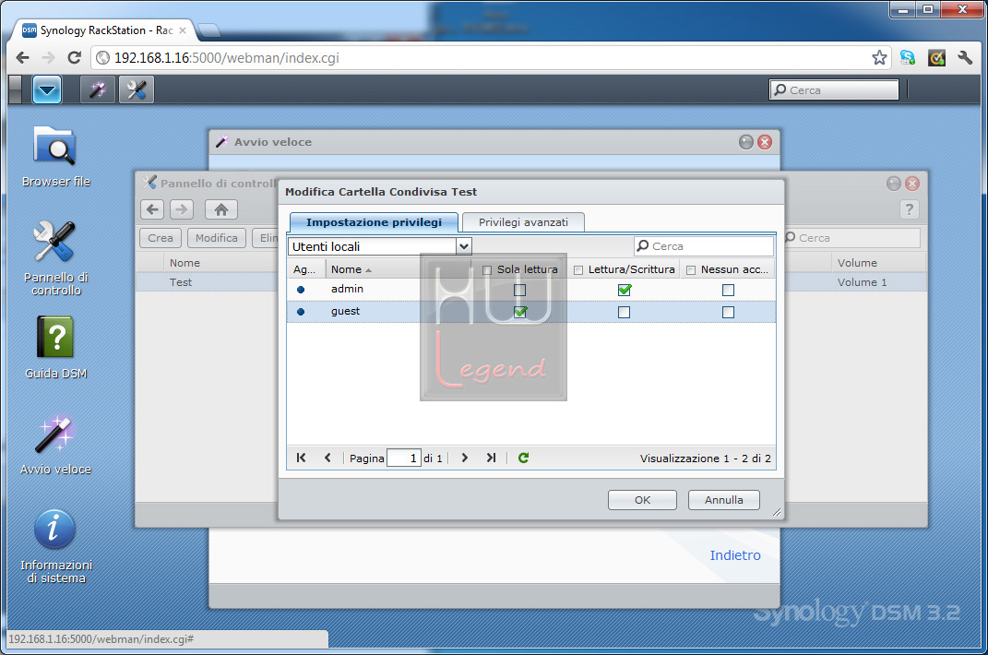Toggle Sola lettura for guest
988x655 pixels.
520,312
